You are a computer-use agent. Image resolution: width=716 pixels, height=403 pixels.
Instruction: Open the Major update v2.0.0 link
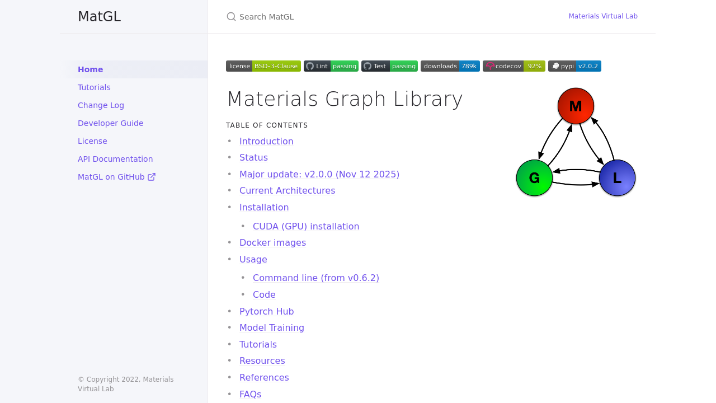(319, 174)
